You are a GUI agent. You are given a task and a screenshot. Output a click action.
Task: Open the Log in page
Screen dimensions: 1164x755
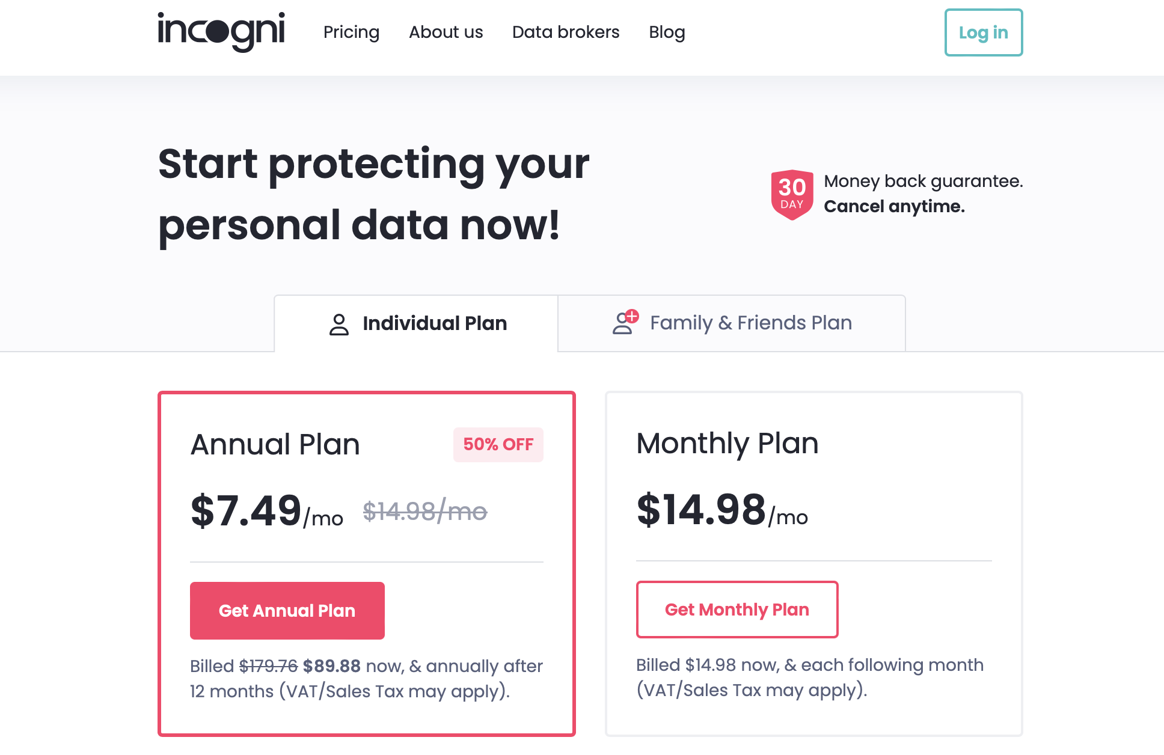(983, 33)
